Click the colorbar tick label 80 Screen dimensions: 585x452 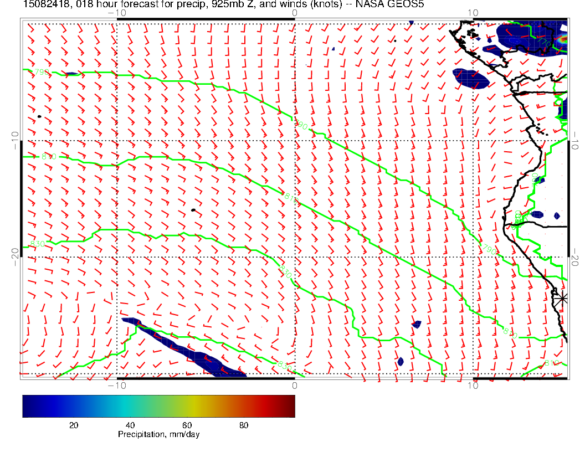coord(244,425)
